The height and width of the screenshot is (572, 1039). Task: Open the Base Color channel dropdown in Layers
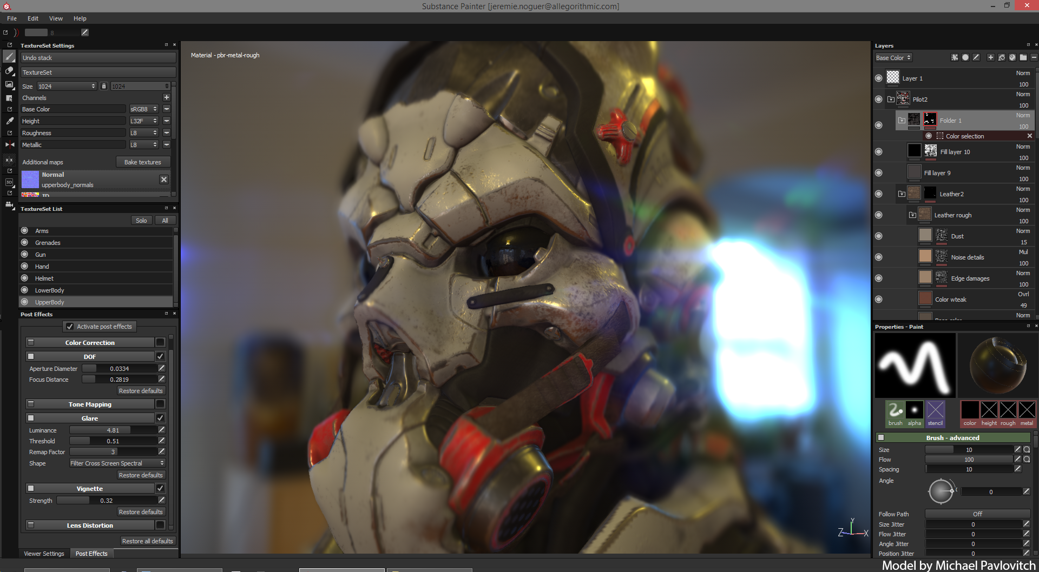pos(893,57)
